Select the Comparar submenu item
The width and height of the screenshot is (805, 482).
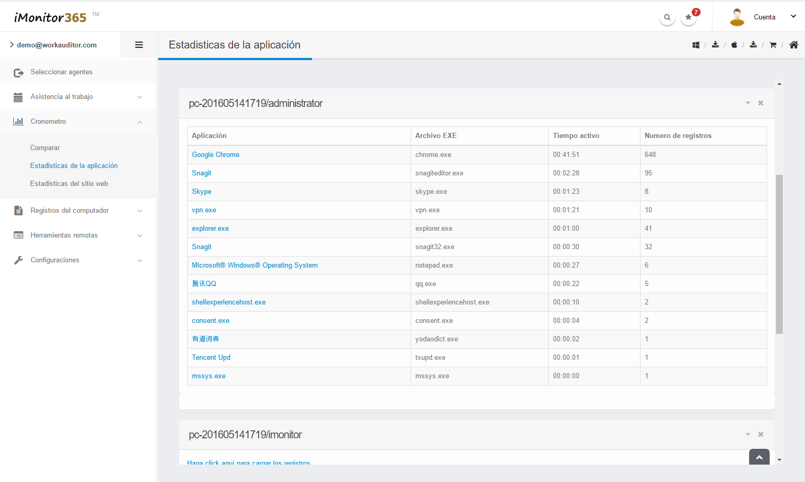(45, 148)
